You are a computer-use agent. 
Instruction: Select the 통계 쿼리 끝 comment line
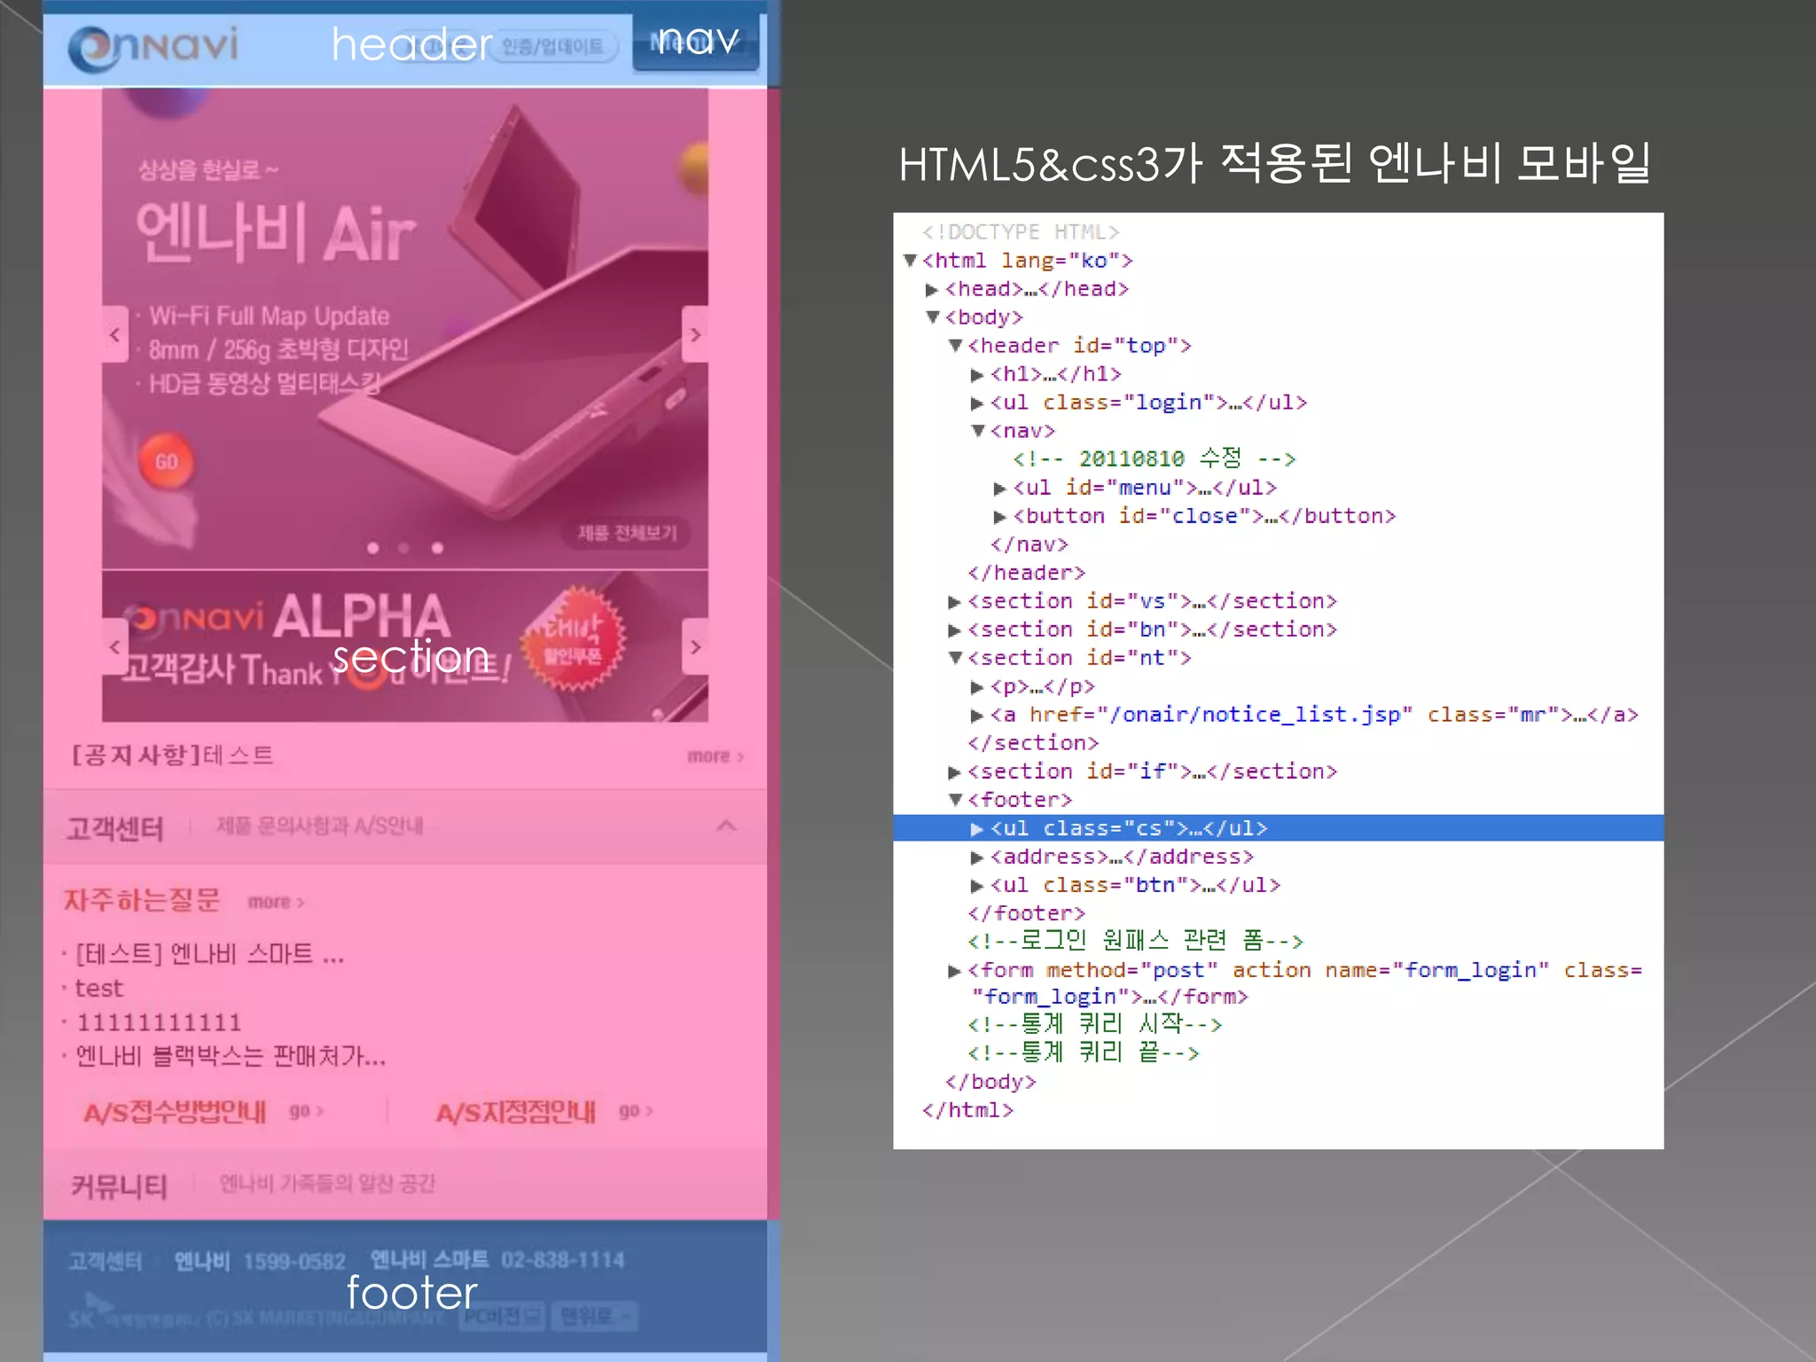[1084, 1053]
